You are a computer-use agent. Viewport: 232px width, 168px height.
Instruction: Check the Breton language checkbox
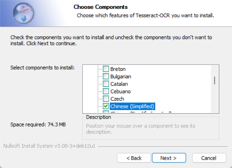coord(106,69)
